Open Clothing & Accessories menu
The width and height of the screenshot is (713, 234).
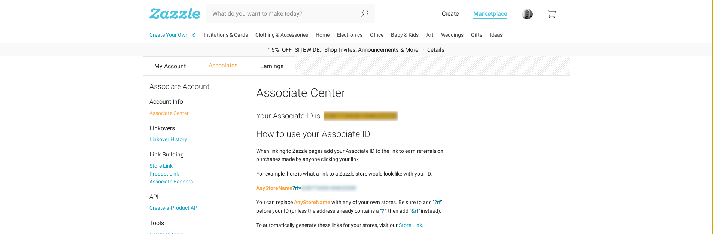coord(282,35)
